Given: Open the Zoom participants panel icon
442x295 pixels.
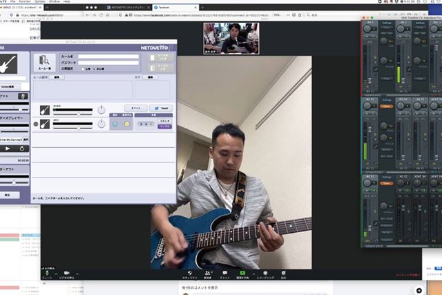Looking at the screenshot, I should [207, 272].
